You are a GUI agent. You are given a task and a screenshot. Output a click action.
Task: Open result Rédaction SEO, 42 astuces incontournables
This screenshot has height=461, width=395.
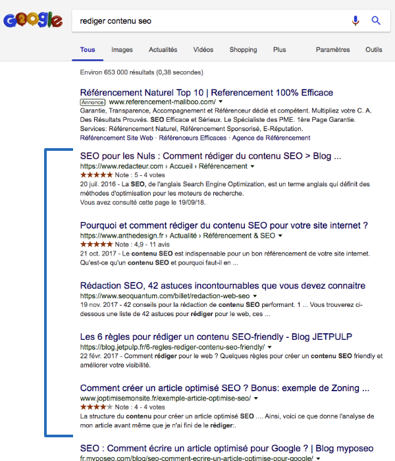click(x=223, y=286)
